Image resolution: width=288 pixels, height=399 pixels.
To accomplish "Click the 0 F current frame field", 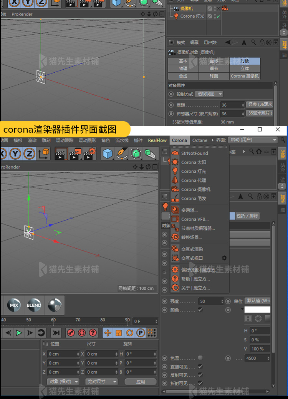I will click(145, 321).
